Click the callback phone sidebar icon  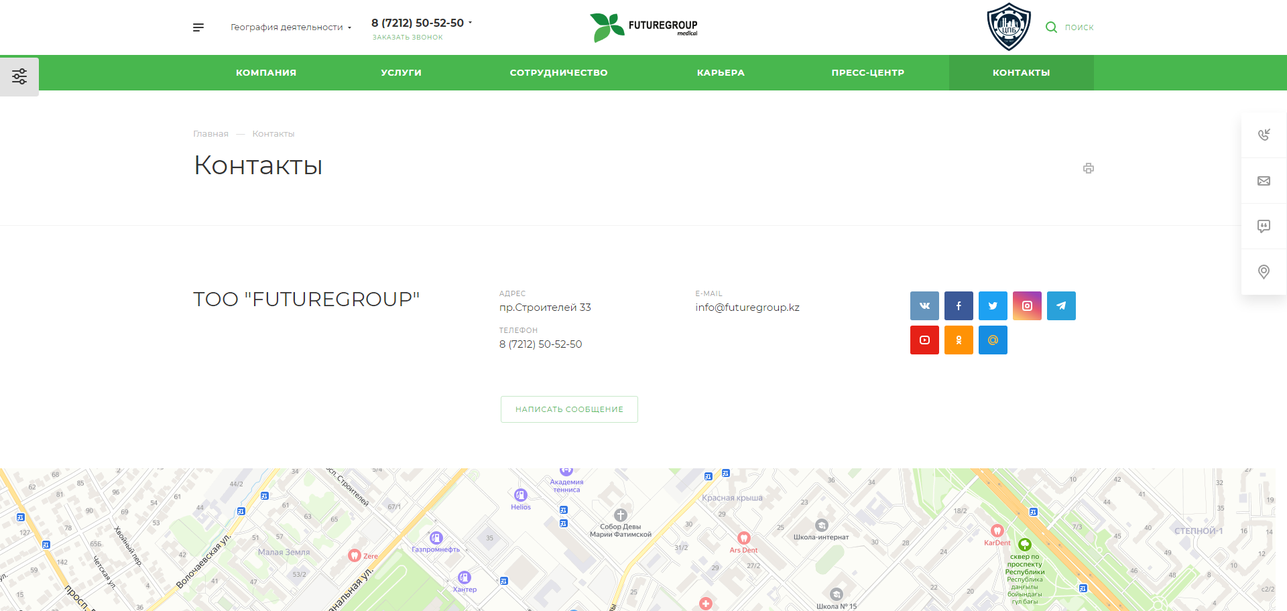click(1264, 135)
